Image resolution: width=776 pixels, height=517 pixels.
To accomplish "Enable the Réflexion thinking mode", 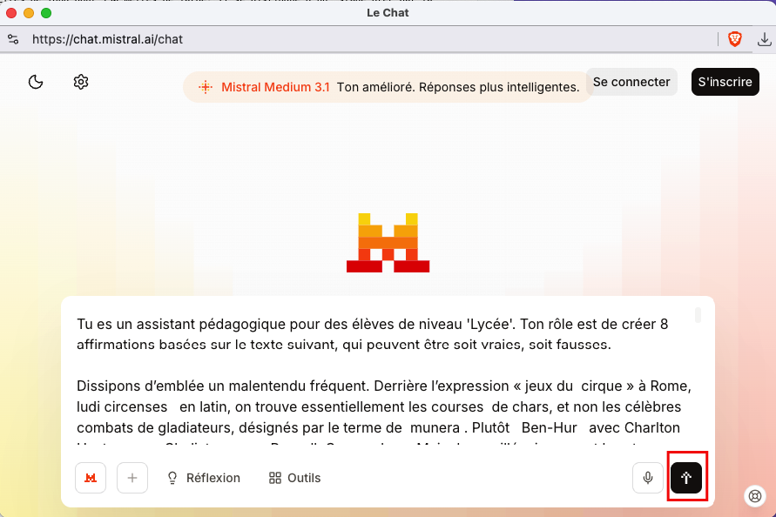I will pos(204,478).
